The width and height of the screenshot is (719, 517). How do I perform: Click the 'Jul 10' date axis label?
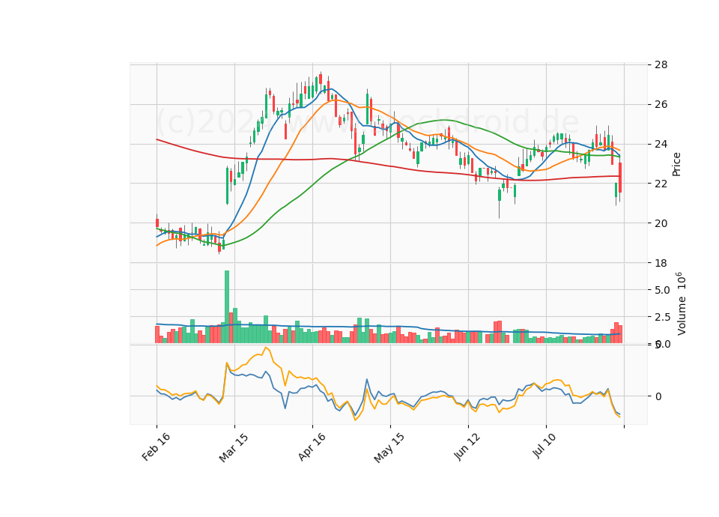544,445
